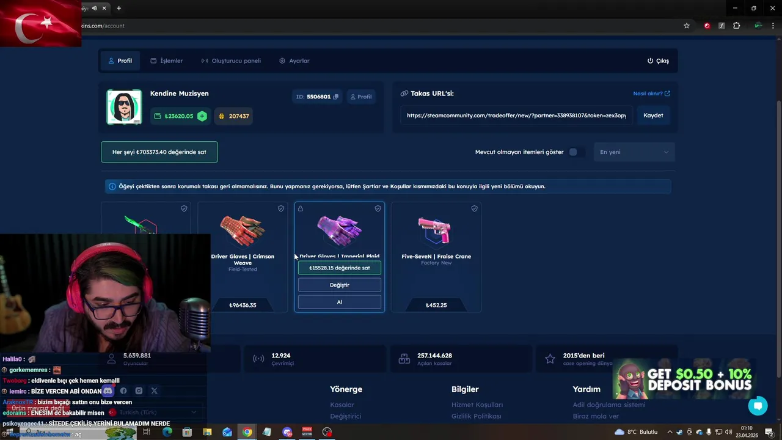Toggle 'Mevcut olmayan itemleri göster' switch
Viewport: 782px width, 440px height.
[576, 152]
